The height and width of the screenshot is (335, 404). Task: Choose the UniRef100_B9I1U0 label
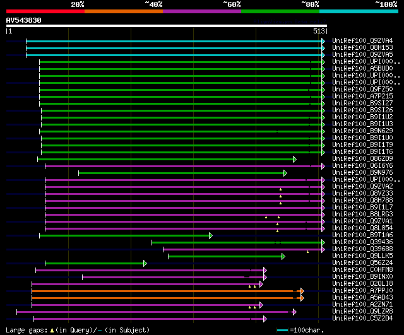(362, 138)
